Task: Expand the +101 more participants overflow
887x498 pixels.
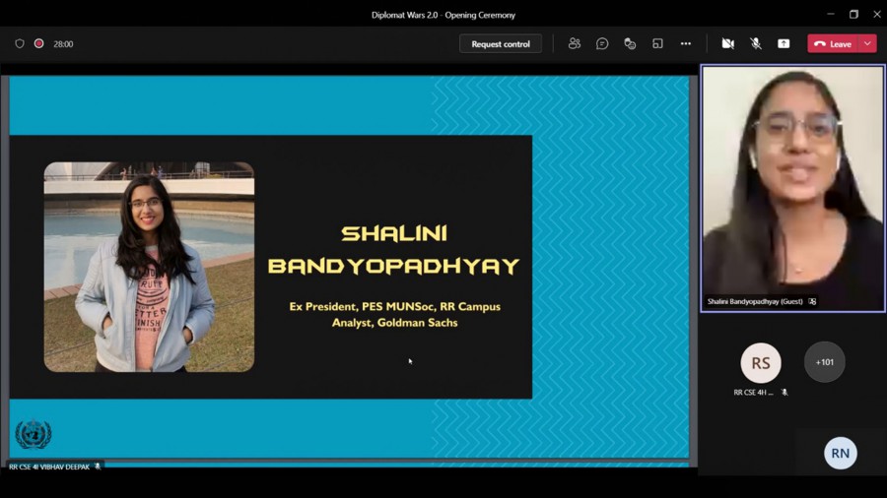Action: (x=825, y=362)
